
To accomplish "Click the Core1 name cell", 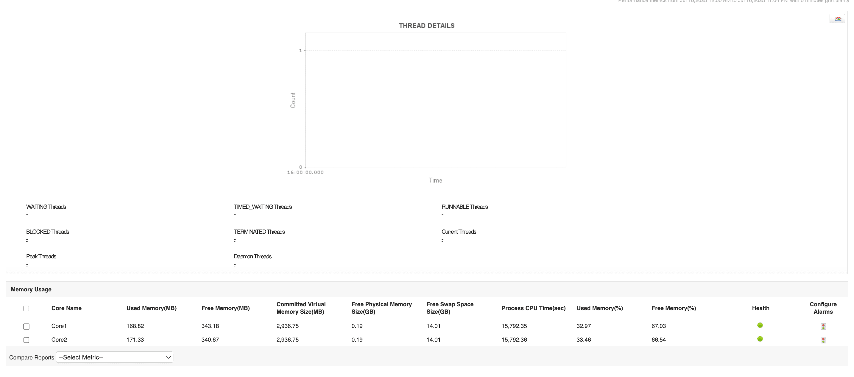I will (x=59, y=326).
